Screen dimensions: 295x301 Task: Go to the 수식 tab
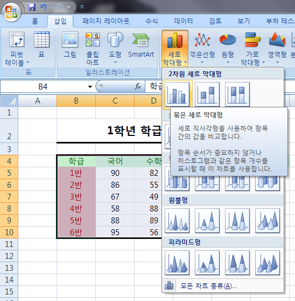pos(151,21)
